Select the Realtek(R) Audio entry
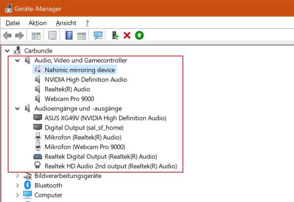Image resolution: width=294 pixels, height=202 pixels. tap(67, 89)
